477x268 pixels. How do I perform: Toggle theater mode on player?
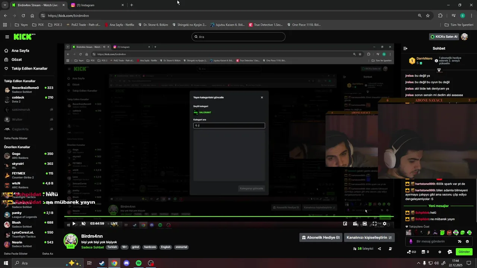click(x=365, y=224)
